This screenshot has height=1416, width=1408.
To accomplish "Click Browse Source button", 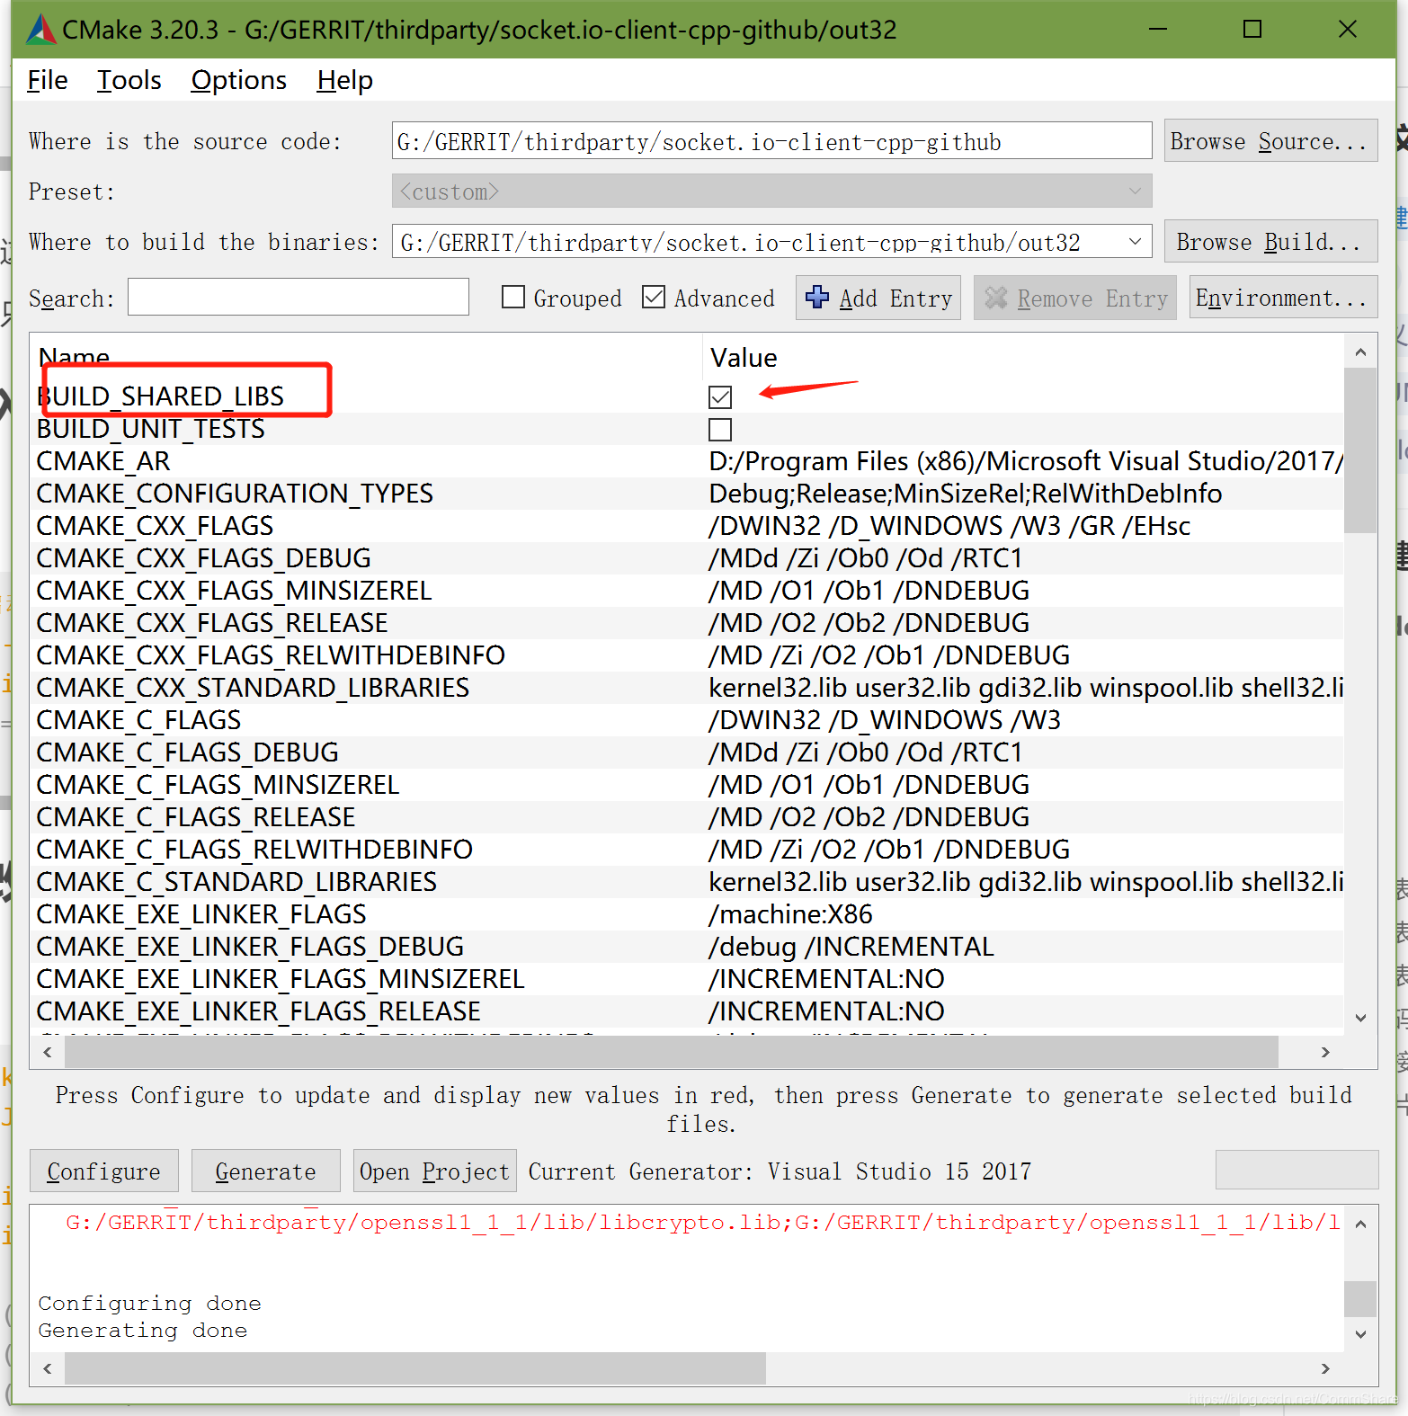I will coord(1270,141).
